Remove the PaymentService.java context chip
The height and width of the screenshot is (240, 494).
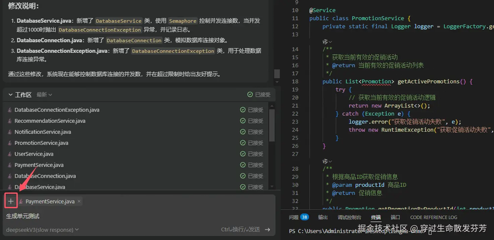point(79,201)
